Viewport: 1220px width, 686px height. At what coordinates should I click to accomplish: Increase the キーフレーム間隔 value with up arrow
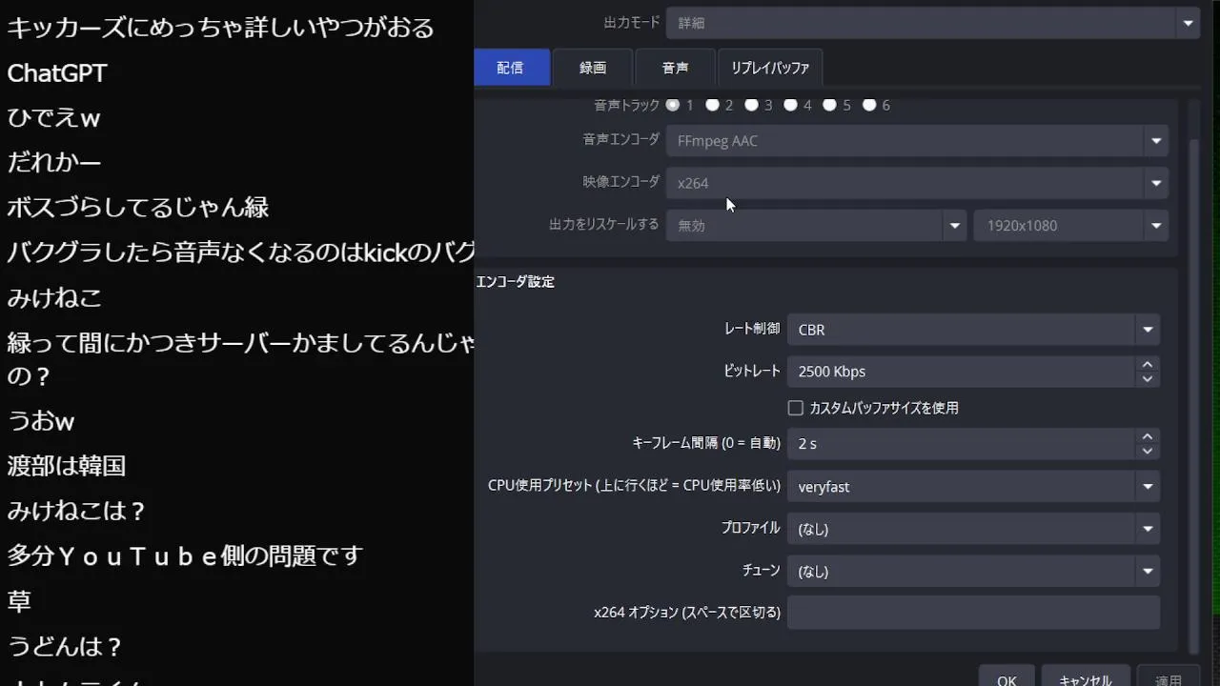point(1148,436)
